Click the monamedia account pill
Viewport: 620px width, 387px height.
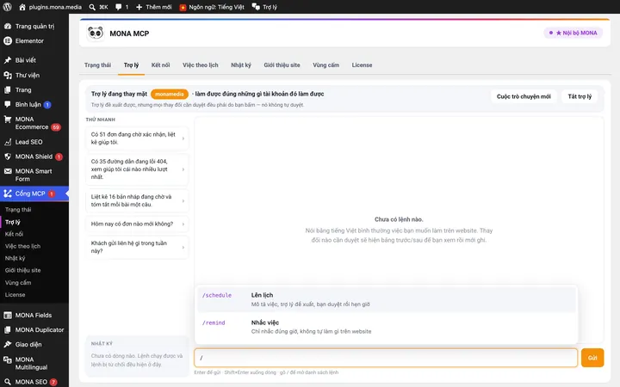170,94
